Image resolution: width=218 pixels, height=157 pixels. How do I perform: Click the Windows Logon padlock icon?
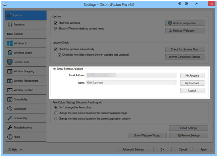coord(10,53)
